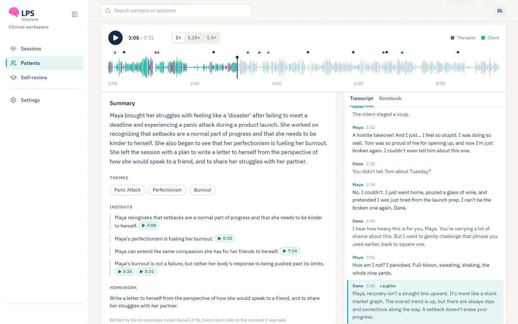The height and width of the screenshot is (324, 518).
Task: Click the diamond marker after 8:00
Action: coord(458,52)
